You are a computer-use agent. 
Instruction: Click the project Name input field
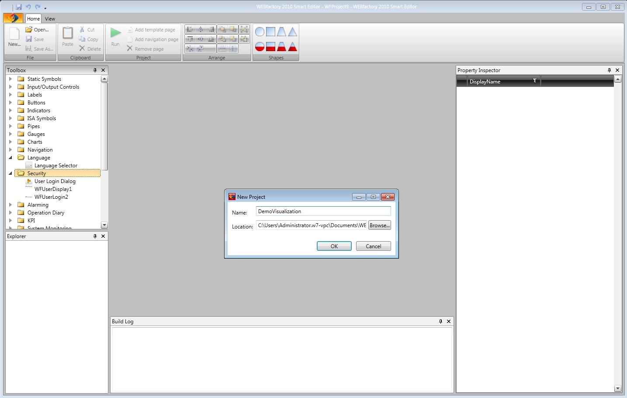(x=323, y=211)
